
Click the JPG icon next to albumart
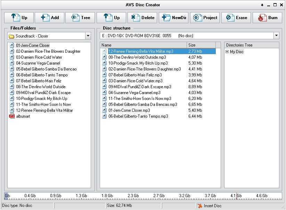pos(12,116)
